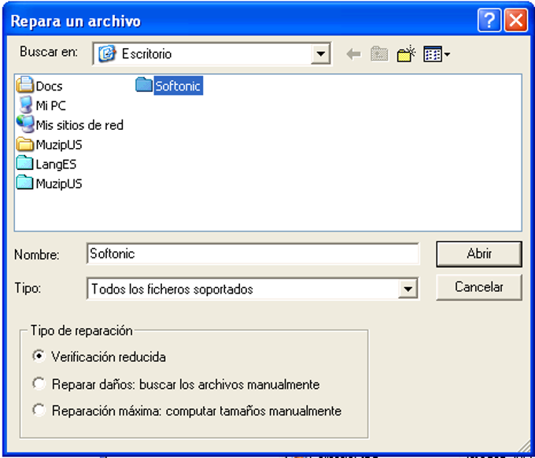
Task: Select the Docs folder icon
Action: pos(25,85)
